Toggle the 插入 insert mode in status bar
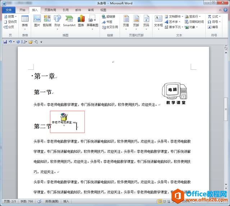 [x=66, y=201]
